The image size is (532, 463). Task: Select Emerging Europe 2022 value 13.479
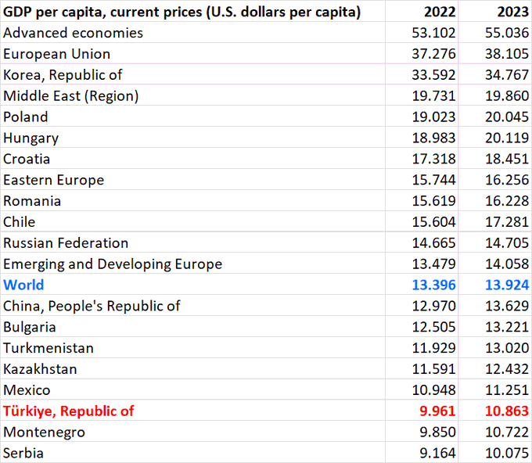point(433,264)
